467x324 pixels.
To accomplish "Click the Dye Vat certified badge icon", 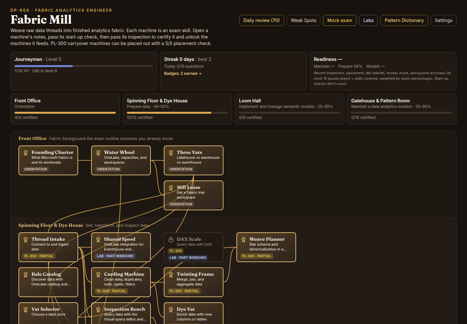I will pyautogui.click(x=171, y=309).
